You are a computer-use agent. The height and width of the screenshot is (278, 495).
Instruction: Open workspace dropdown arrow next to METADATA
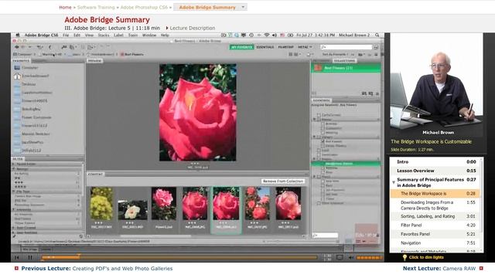(x=311, y=47)
